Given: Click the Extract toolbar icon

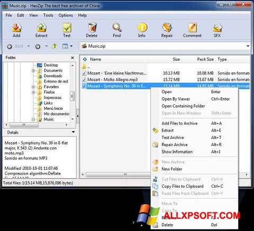Looking at the screenshot, I should (x=41, y=28).
